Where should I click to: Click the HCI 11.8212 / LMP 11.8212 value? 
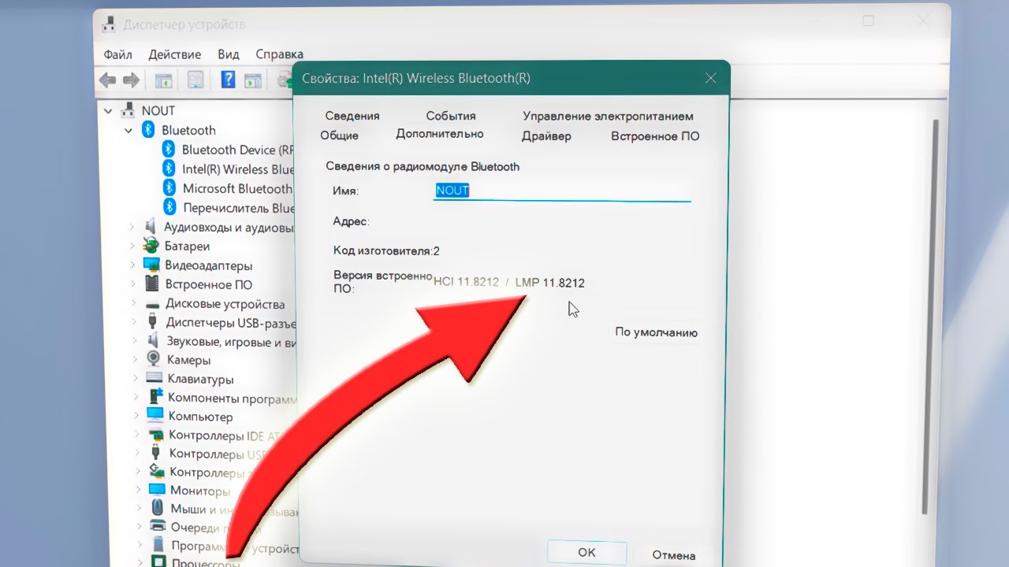pyautogui.click(x=509, y=282)
